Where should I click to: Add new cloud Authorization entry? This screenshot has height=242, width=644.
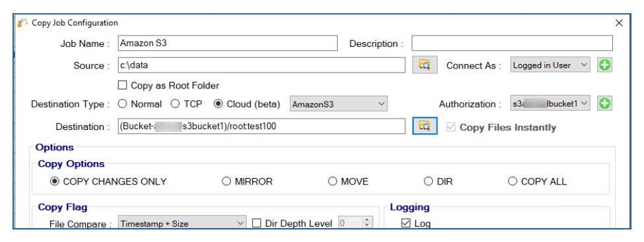tap(604, 104)
